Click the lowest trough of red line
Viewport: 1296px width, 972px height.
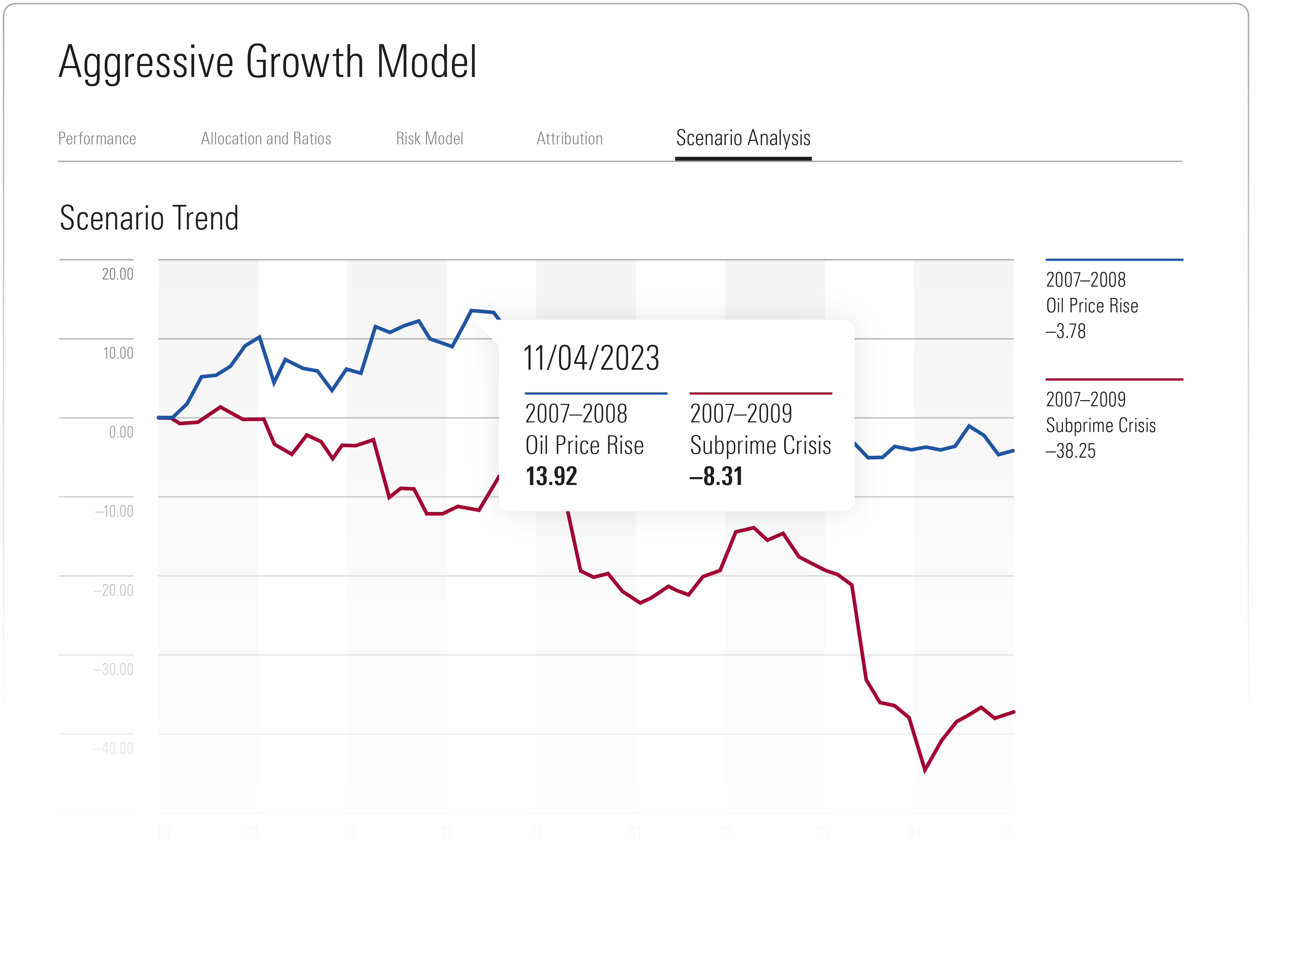pos(924,770)
